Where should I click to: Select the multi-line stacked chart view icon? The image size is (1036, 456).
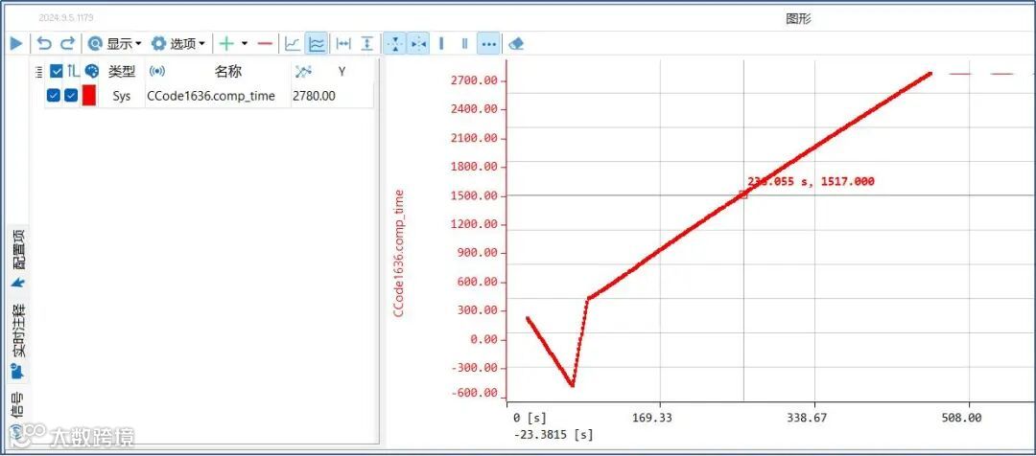point(318,43)
